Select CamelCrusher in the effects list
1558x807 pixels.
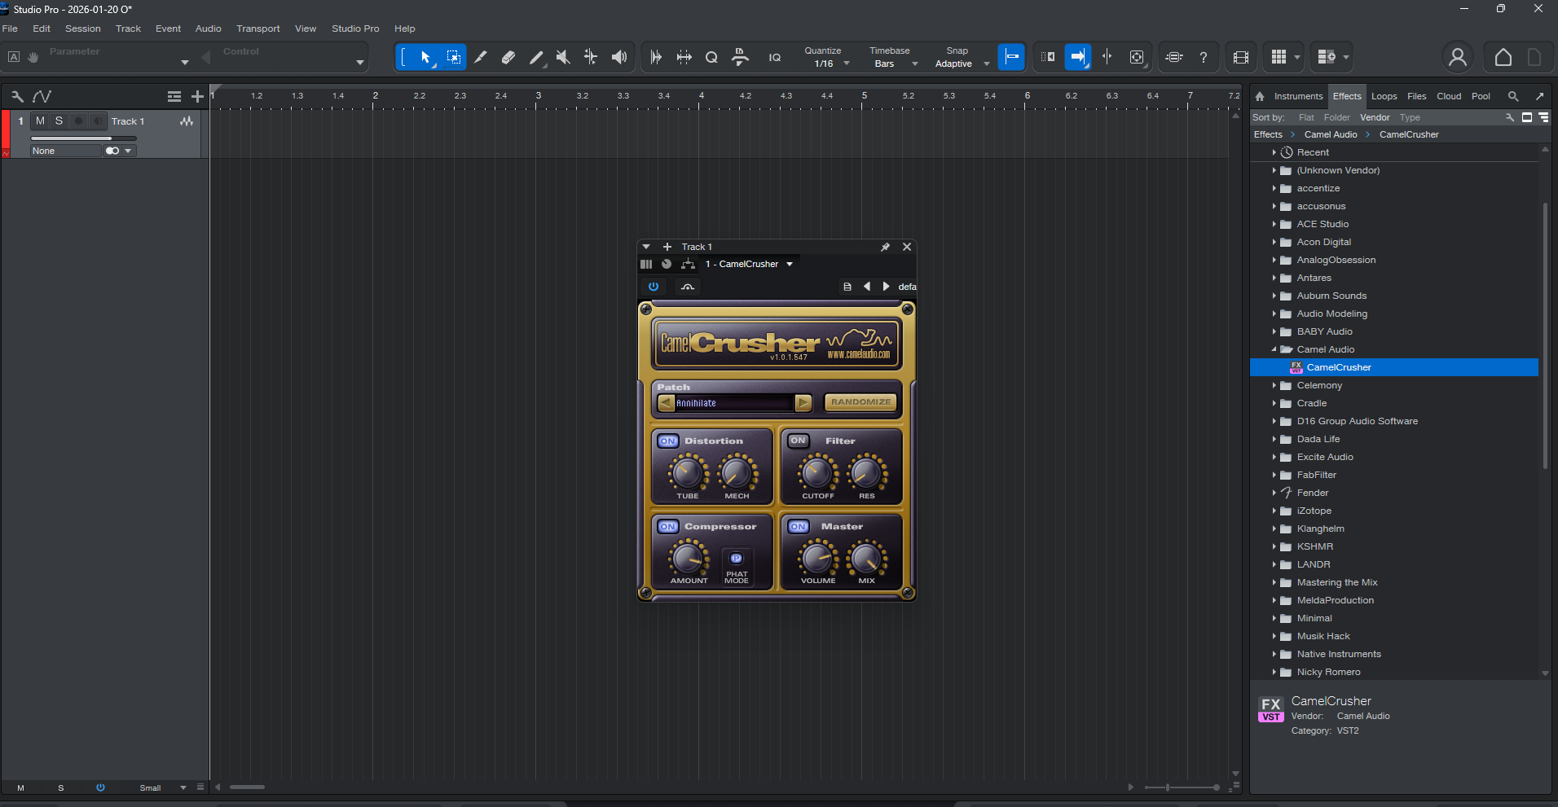[1338, 367]
